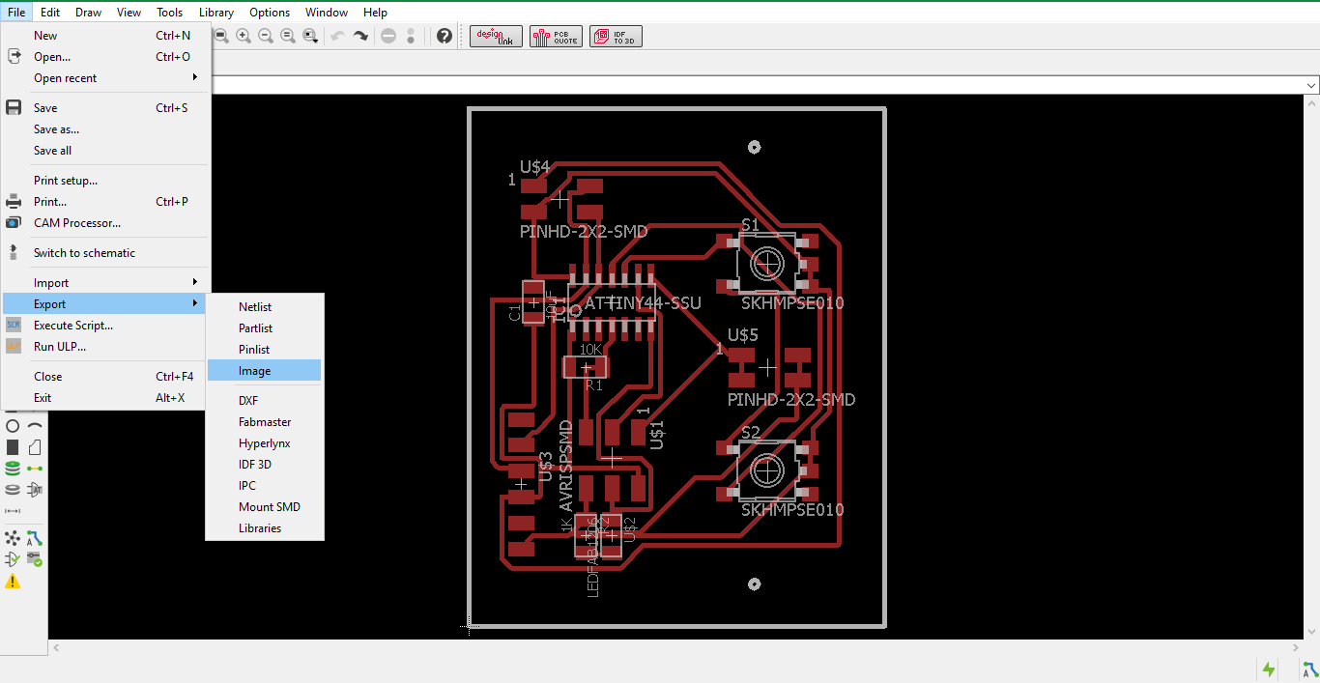Click Save all in File menu
This screenshot has height=683, width=1320.
point(105,151)
